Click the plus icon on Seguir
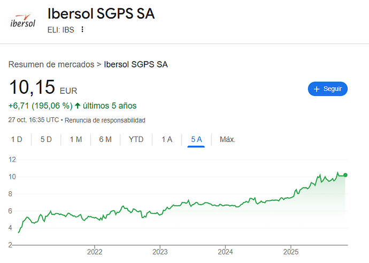The image size is (369, 263). pos(317,89)
